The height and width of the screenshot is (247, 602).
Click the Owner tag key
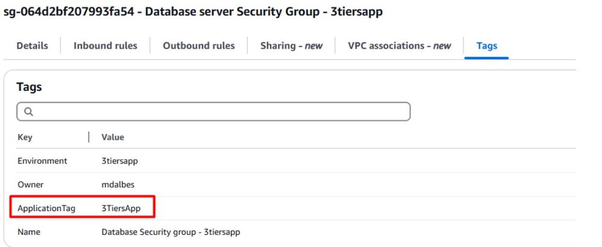[30, 184]
